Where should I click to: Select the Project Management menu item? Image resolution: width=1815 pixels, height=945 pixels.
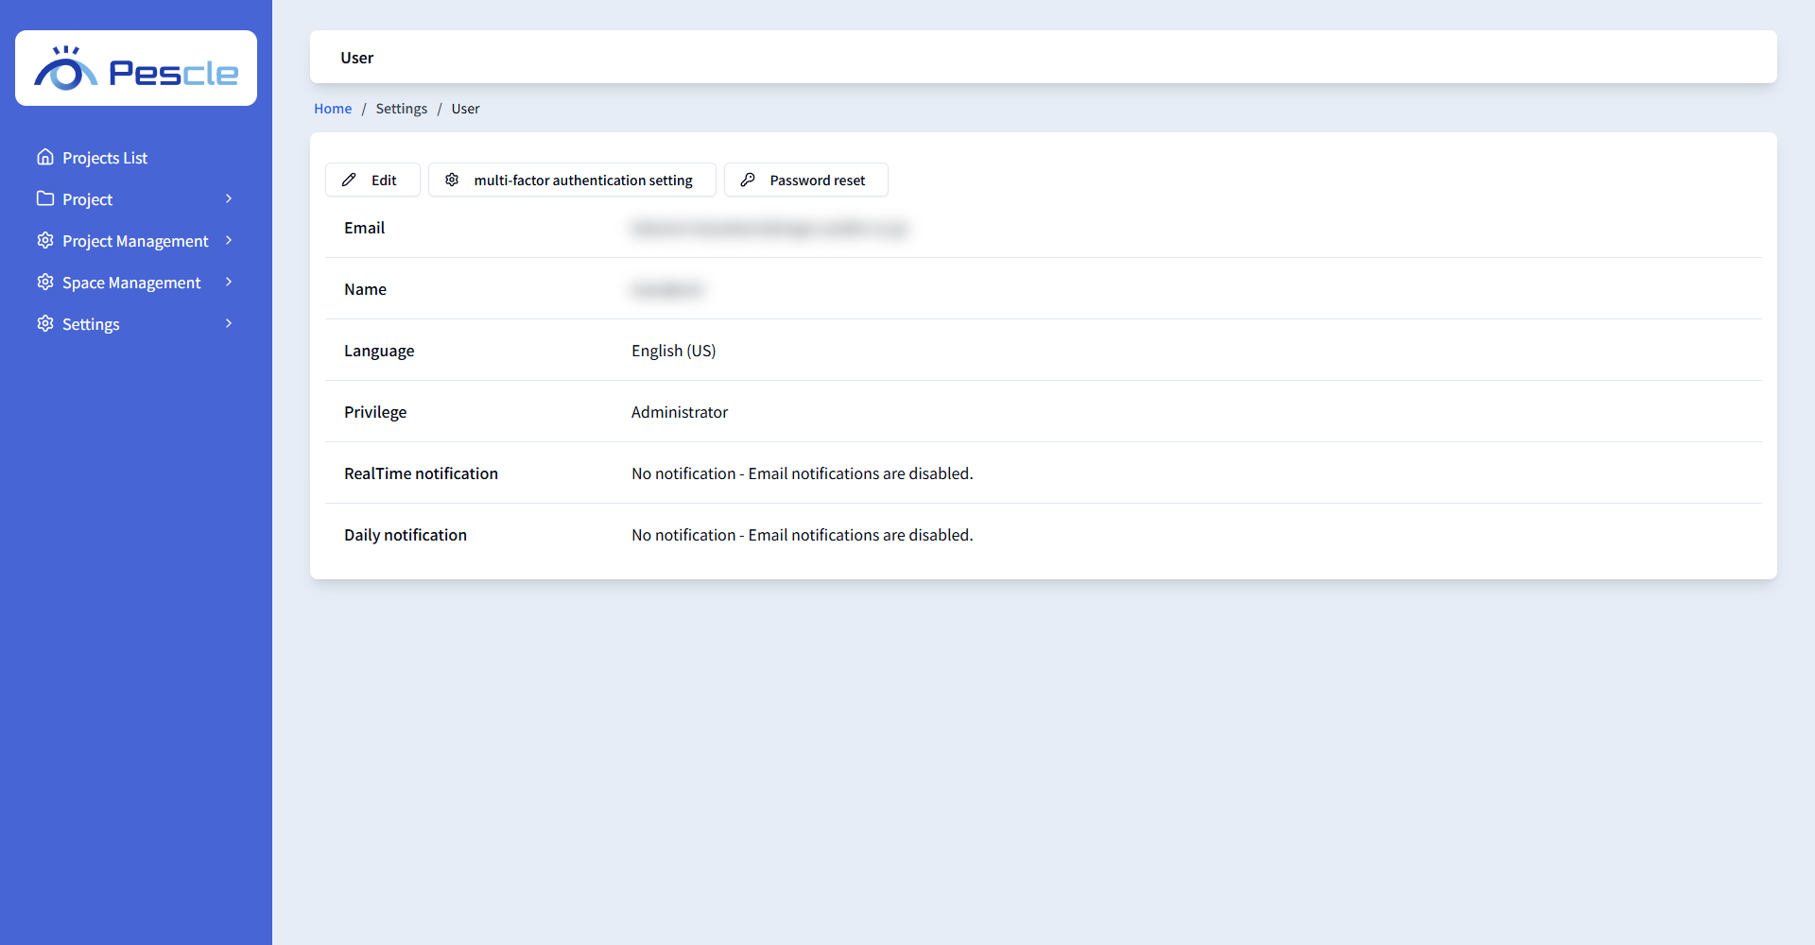(x=136, y=241)
